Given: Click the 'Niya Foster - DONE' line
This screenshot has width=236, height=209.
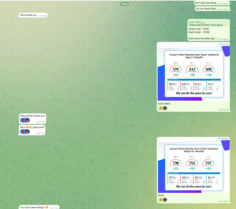Looking at the screenshot, I should point(199,32).
